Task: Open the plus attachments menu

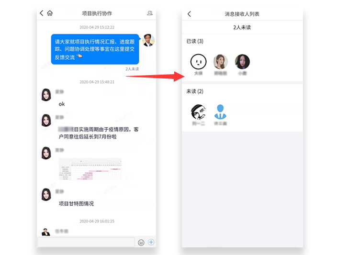Action: click(x=151, y=242)
